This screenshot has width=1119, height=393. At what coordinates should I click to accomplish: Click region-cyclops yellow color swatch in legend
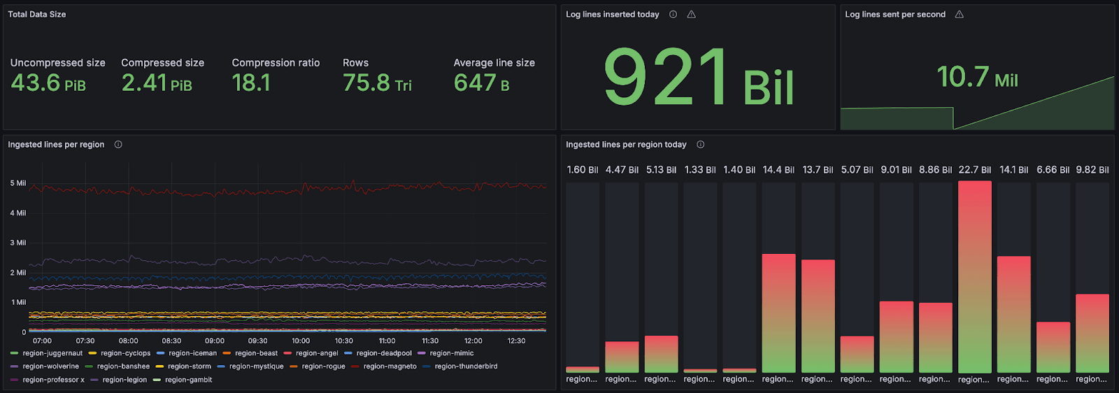pyautogui.click(x=92, y=353)
